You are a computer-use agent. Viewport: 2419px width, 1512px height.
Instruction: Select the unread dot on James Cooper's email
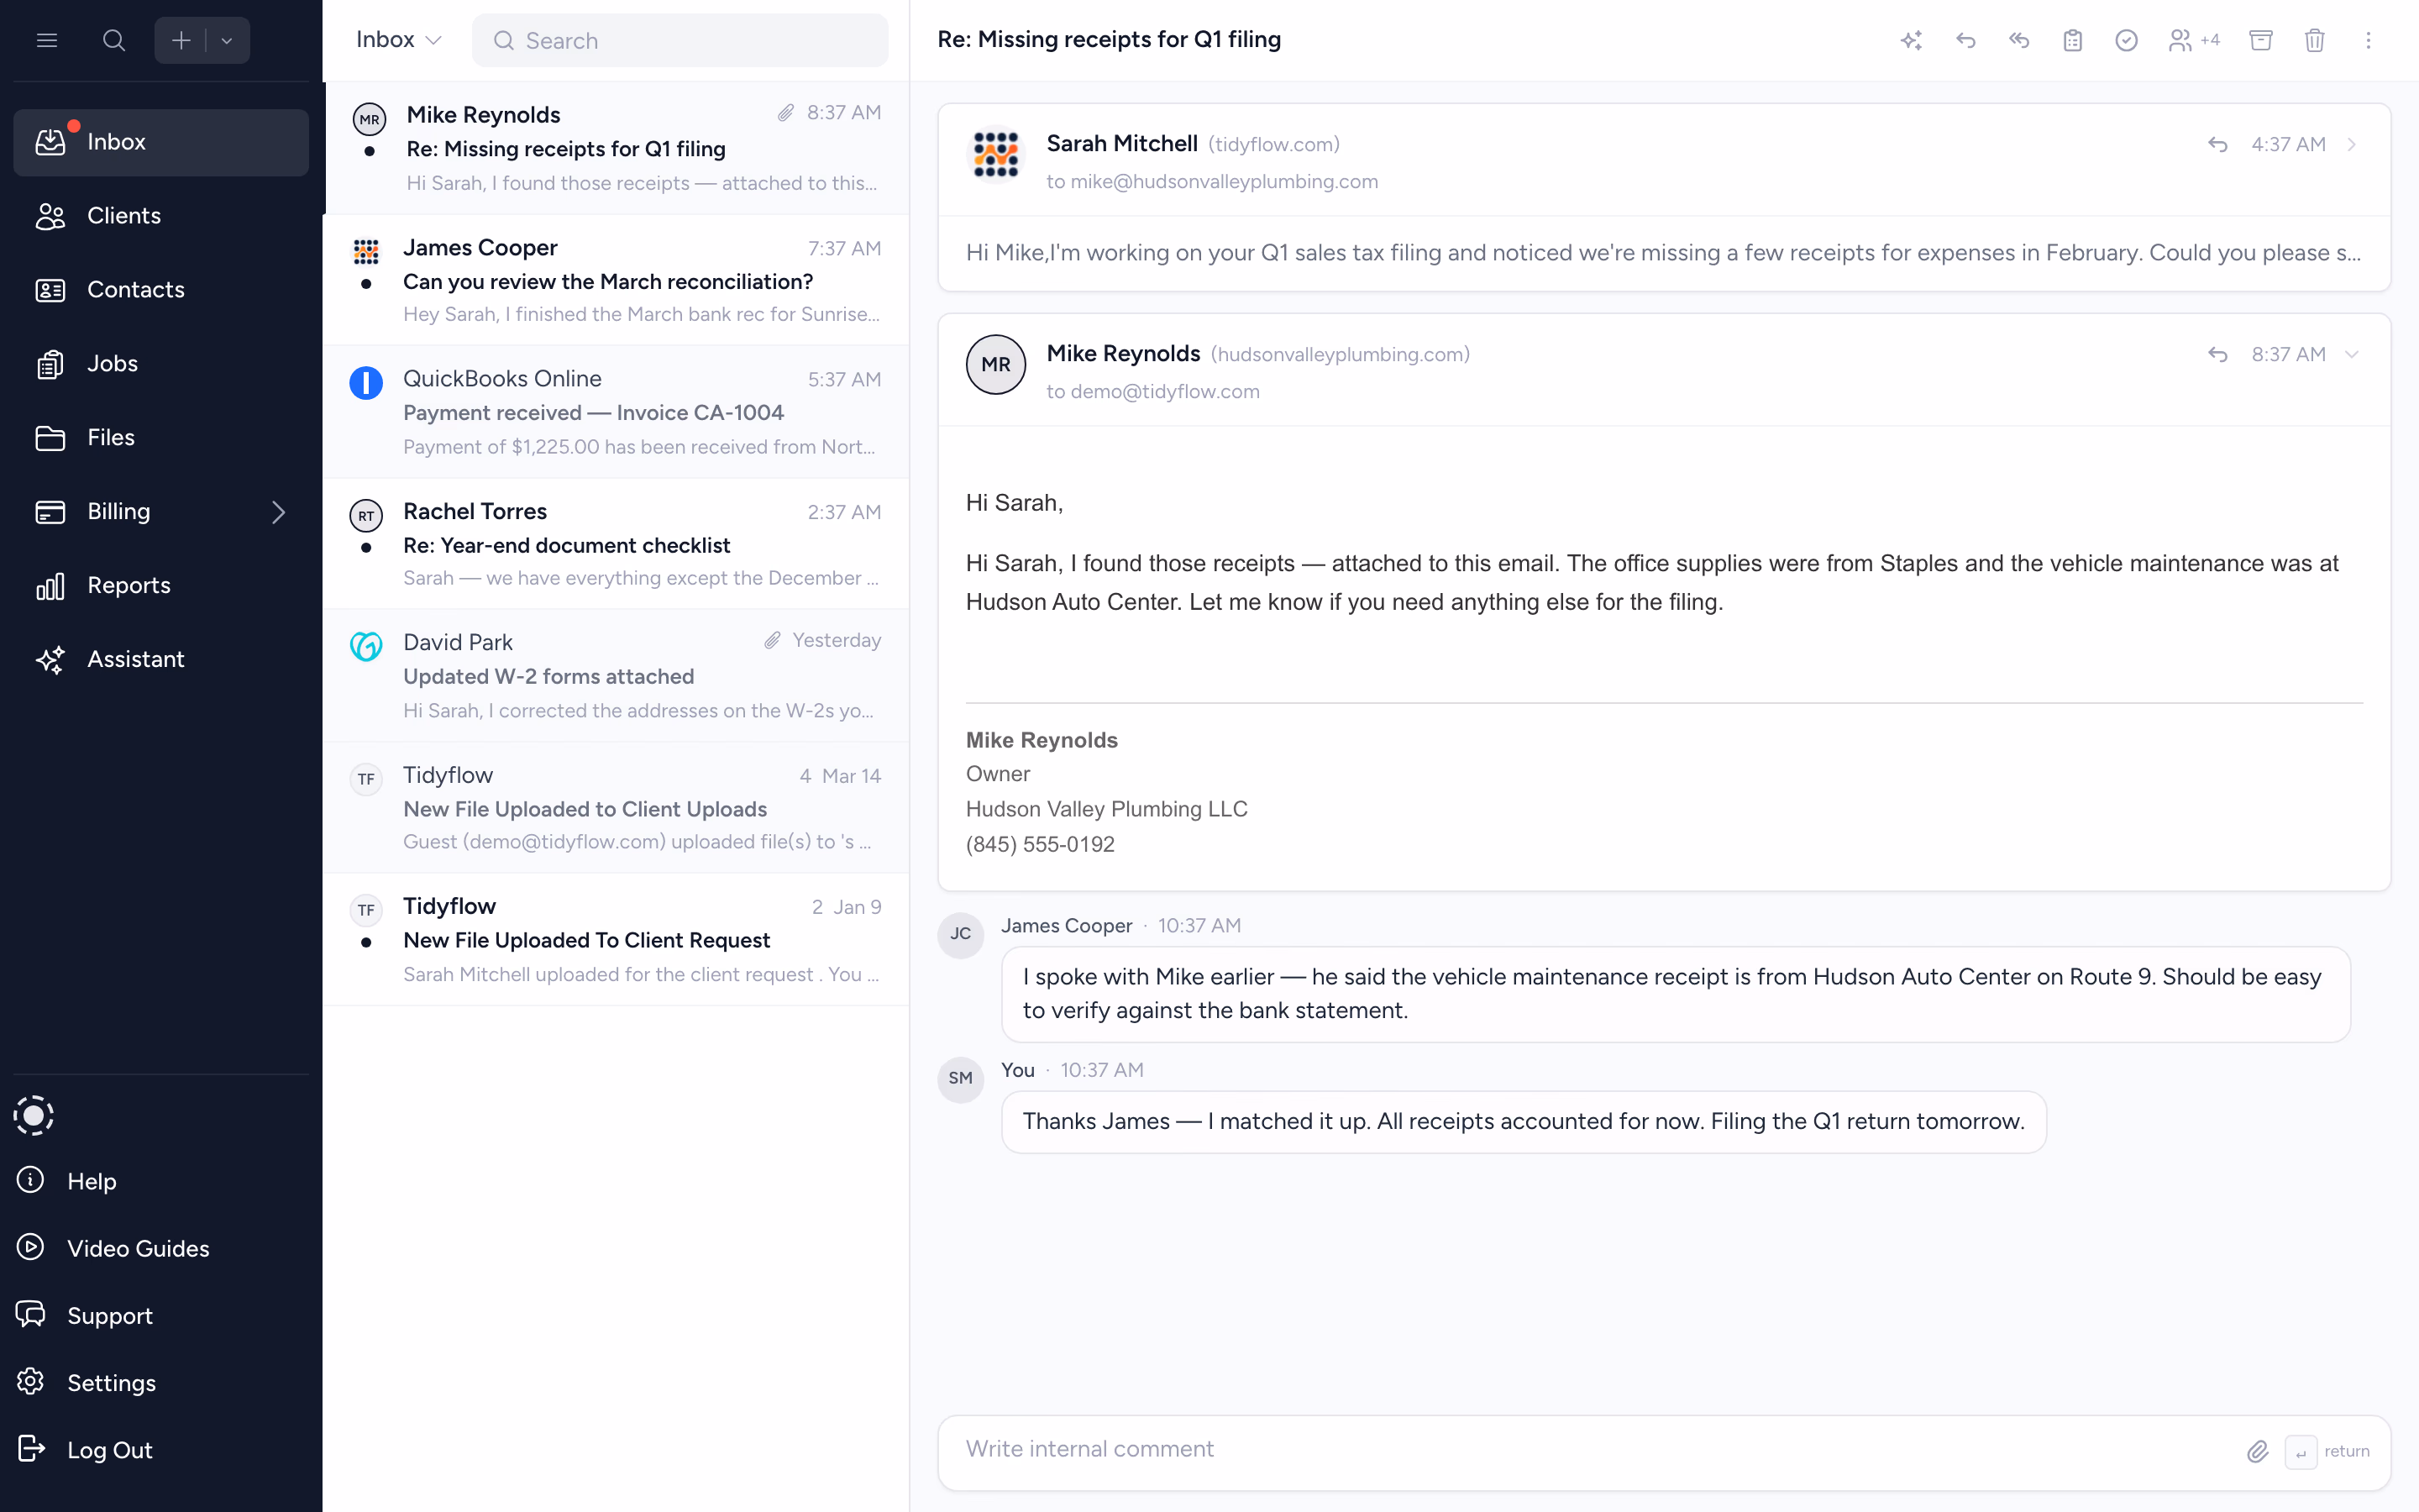(367, 283)
